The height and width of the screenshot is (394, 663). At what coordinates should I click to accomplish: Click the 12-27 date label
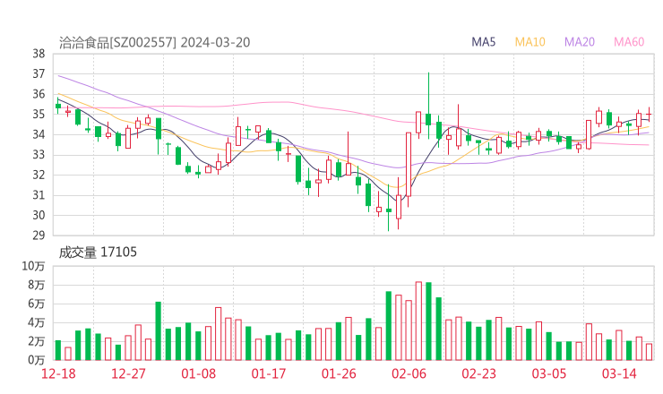point(128,373)
